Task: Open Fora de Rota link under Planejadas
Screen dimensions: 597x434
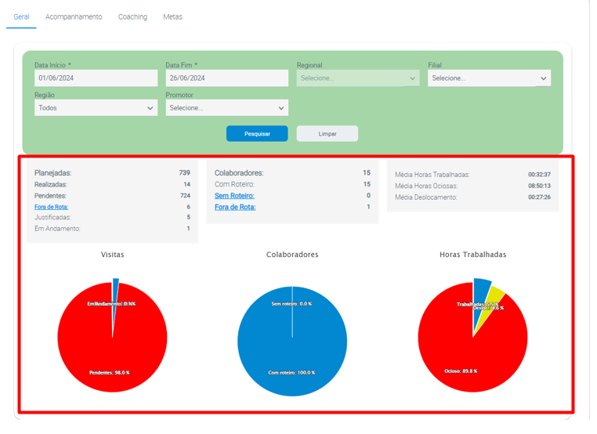Action: 51,207
